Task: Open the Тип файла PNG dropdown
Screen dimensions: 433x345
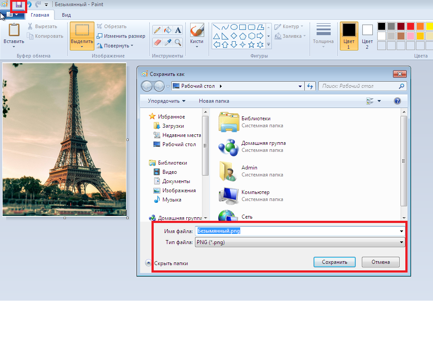Action: tap(401, 242)
